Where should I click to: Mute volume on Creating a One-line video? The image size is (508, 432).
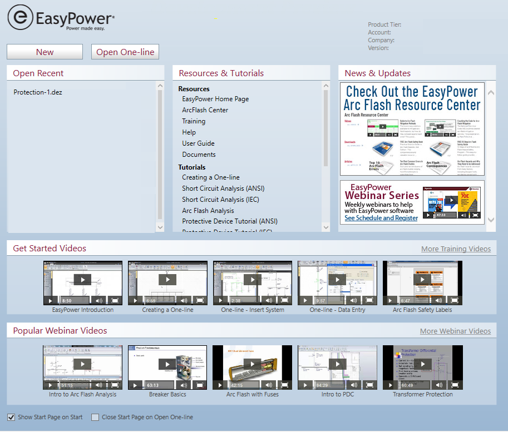(x=184, y=301)
